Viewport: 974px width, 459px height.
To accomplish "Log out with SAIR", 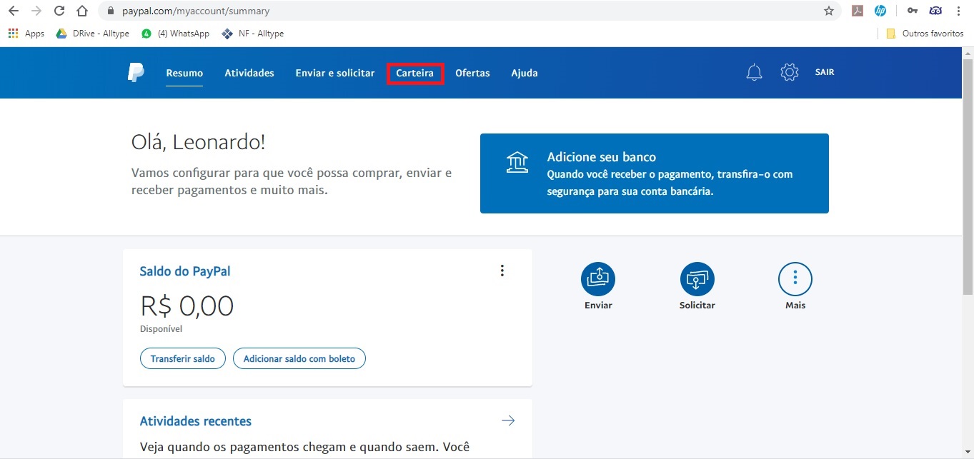I will click(825, 72).
